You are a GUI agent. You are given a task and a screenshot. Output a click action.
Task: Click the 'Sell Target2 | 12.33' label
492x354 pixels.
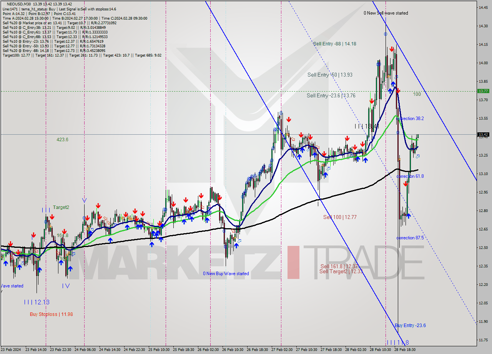point(341,271)
